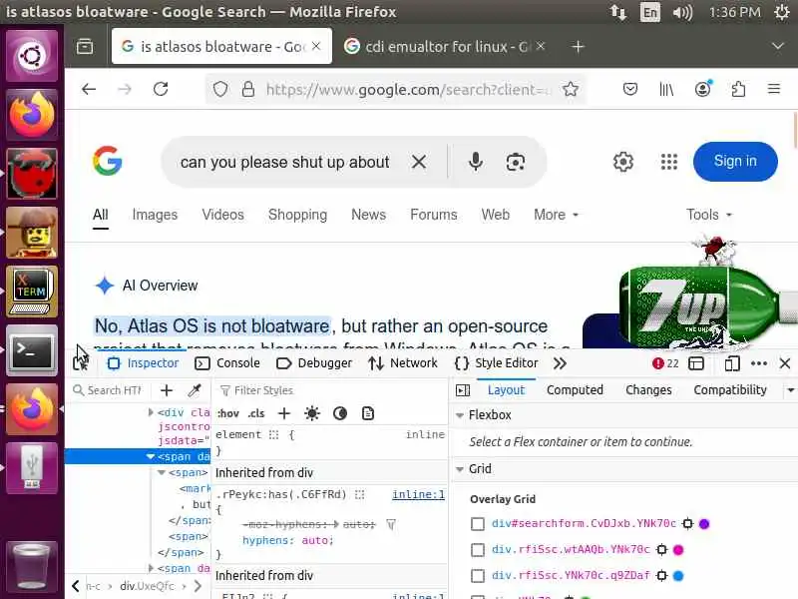Open the tracking protection shield icon
The image size is (798, 599).
(219, 89)
